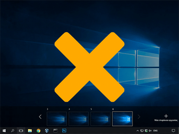
Task: Open the Windows Start menu
Action: 4,131
